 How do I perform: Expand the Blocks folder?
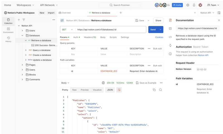coord(22,75)
